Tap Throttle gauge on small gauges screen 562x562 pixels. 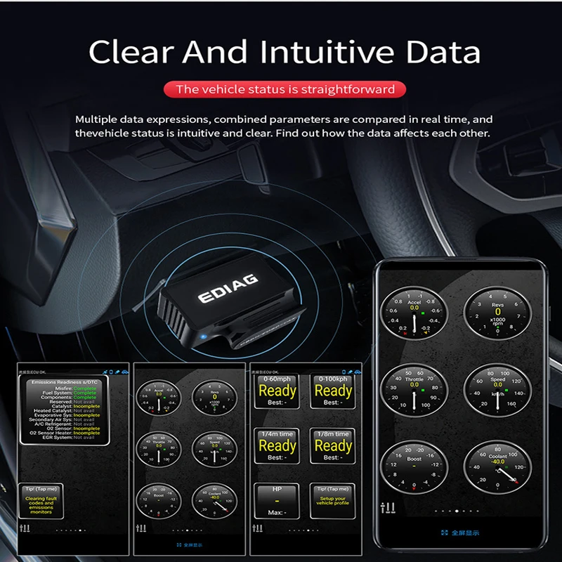coord(159,450)
